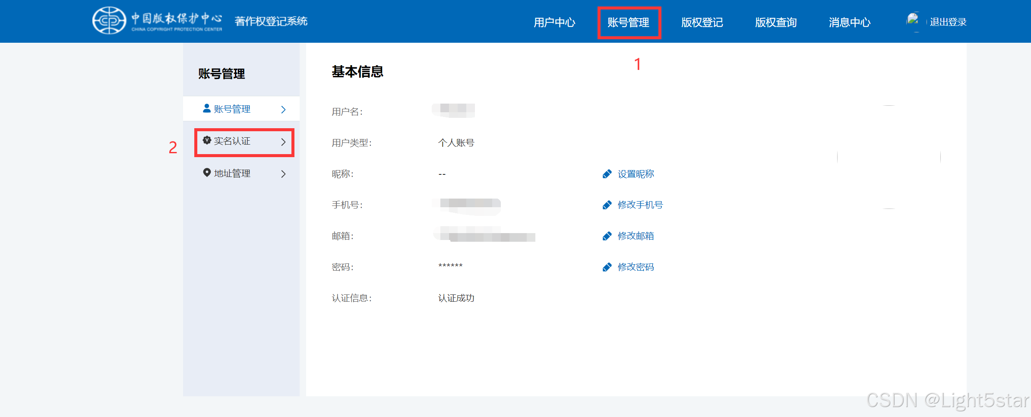Open the 消息中心 top menu
Viewport: 1031px width, 417px height.
pos(850,22)
